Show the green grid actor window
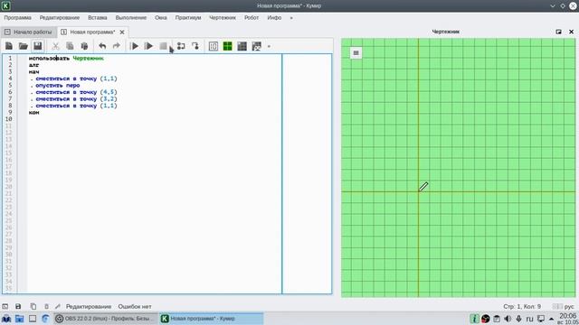The width and height of the screenshot is (579, 325). [x=227, y=46]
